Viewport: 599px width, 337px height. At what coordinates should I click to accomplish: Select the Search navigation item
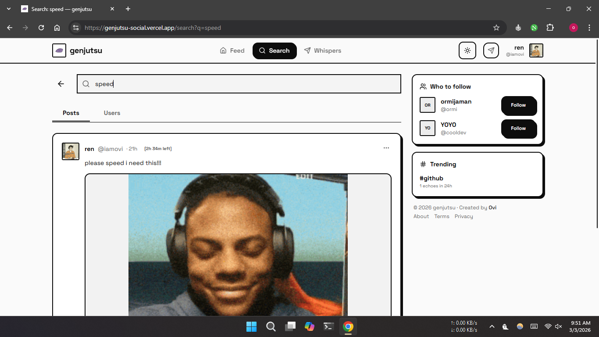[275, 50]
